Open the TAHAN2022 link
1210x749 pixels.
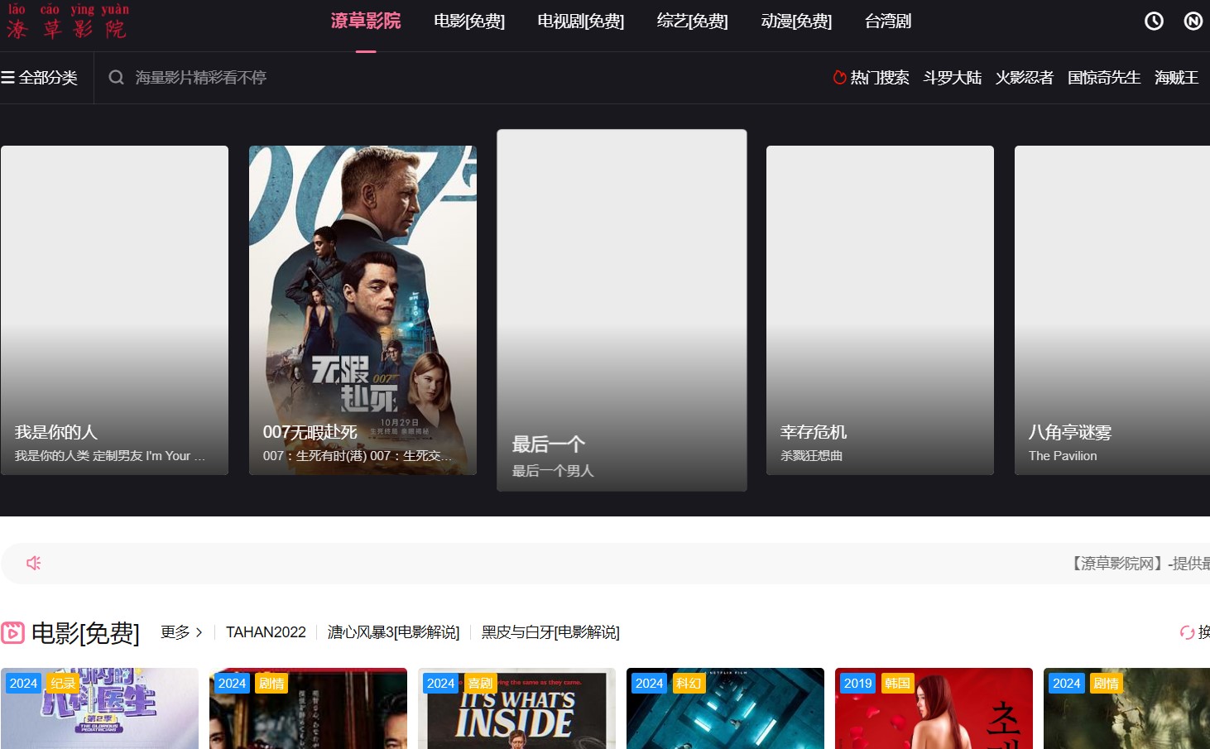[266, 632]
